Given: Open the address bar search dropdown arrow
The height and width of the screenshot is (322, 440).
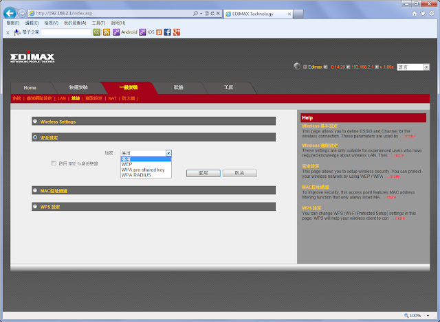Looking at the screenshot, I should point(201,14).
